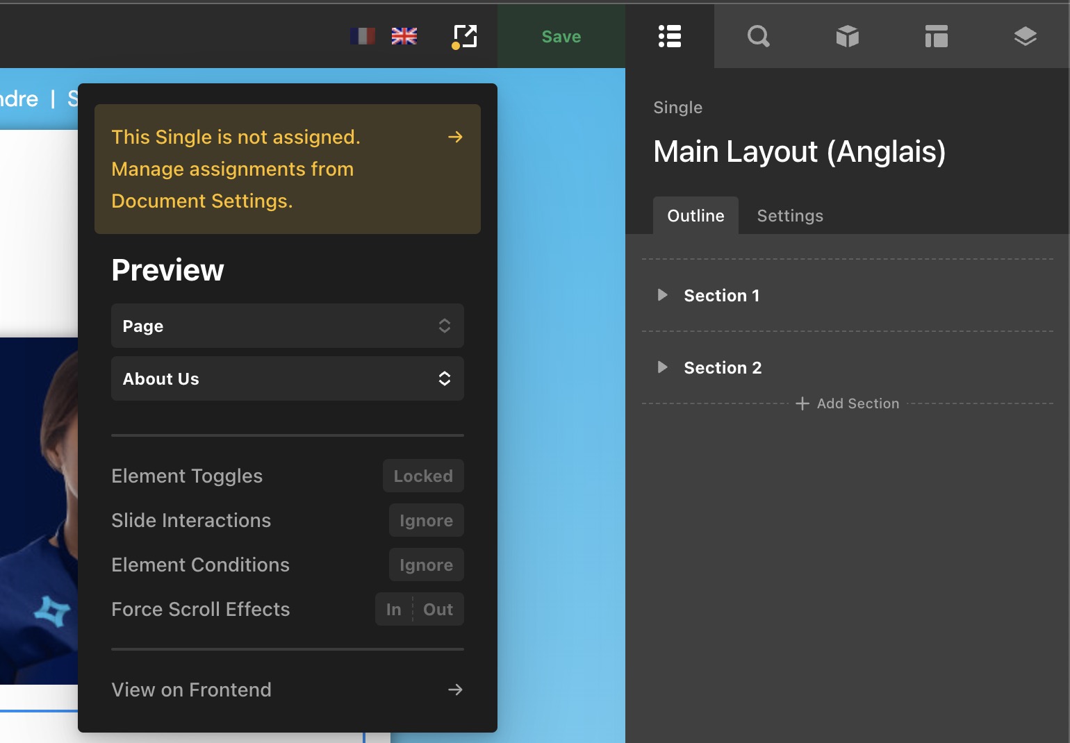Click View on Frontend link

pyautogui.click(x=287, y=690)
